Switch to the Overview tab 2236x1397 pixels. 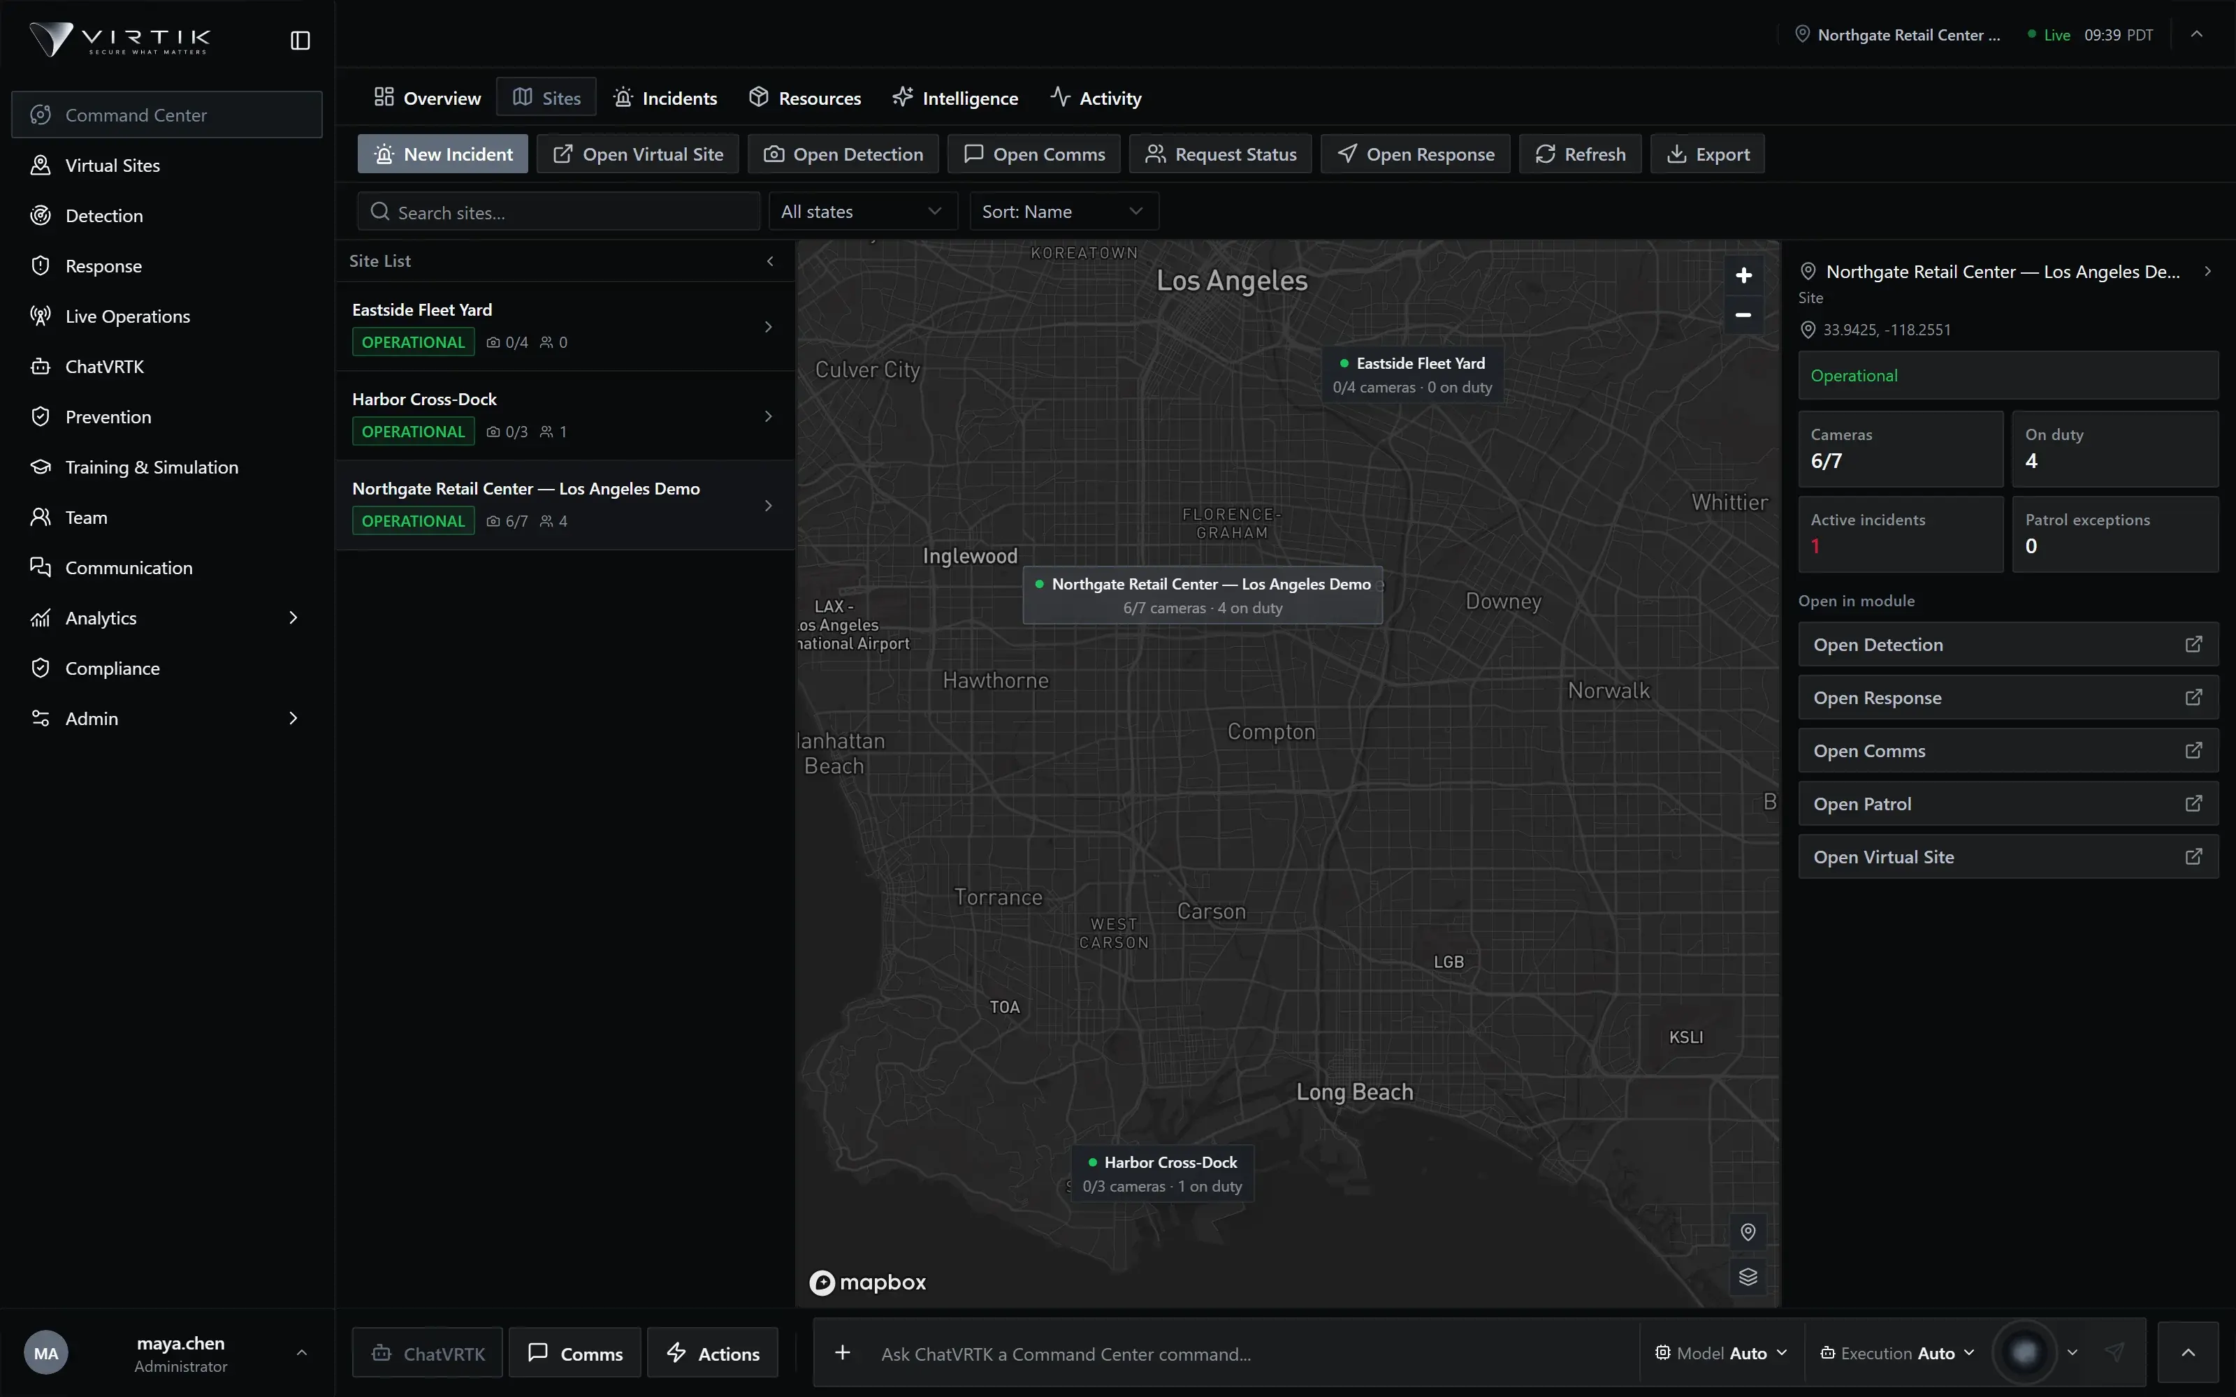click(427, 98)
